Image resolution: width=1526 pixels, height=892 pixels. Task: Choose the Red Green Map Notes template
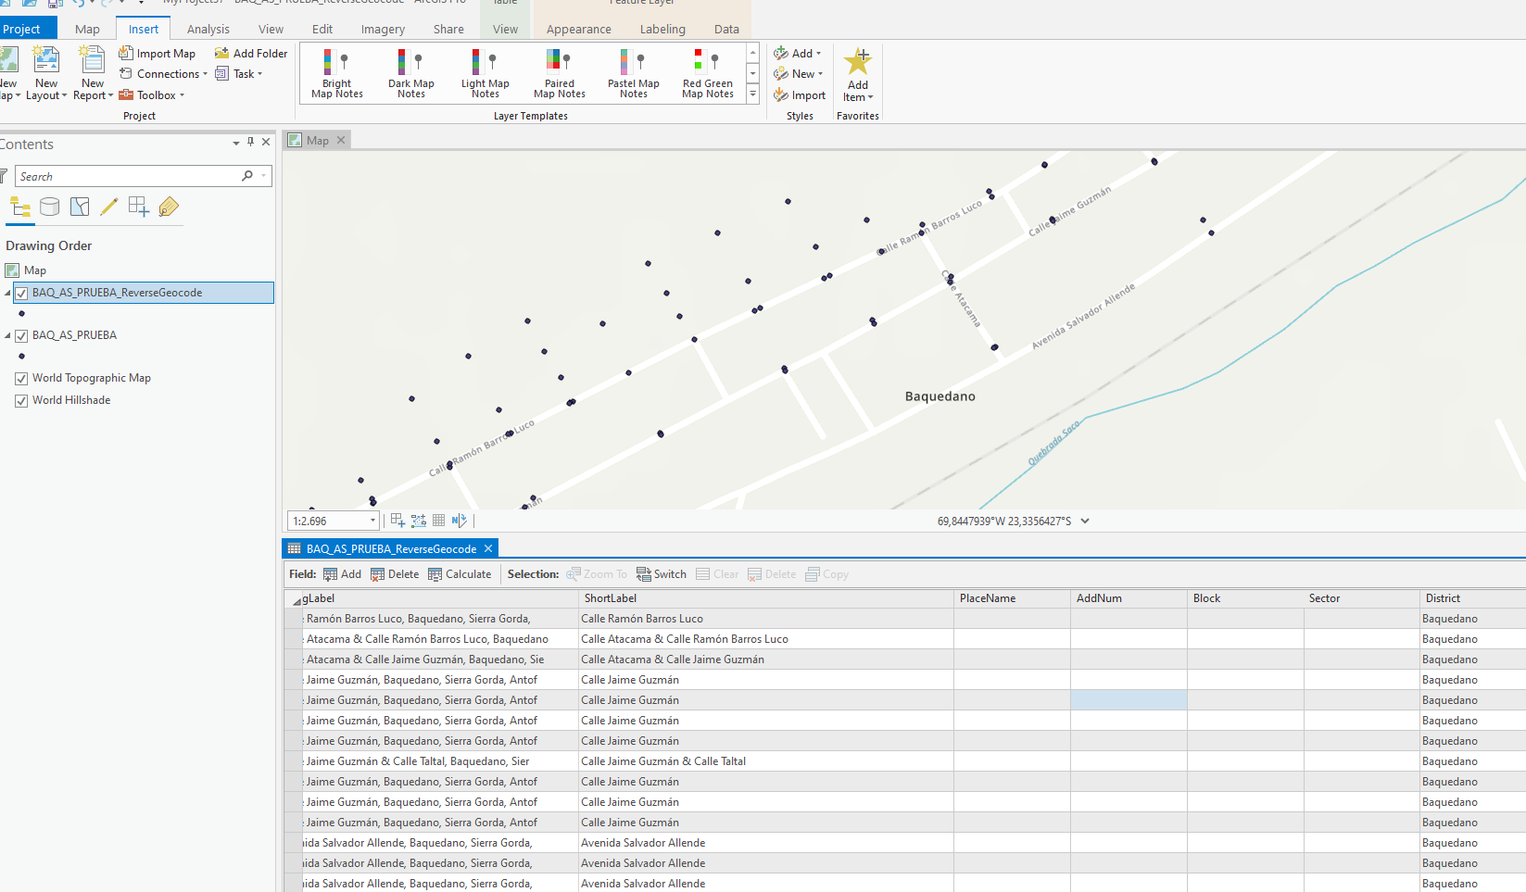tap(707, 73)
